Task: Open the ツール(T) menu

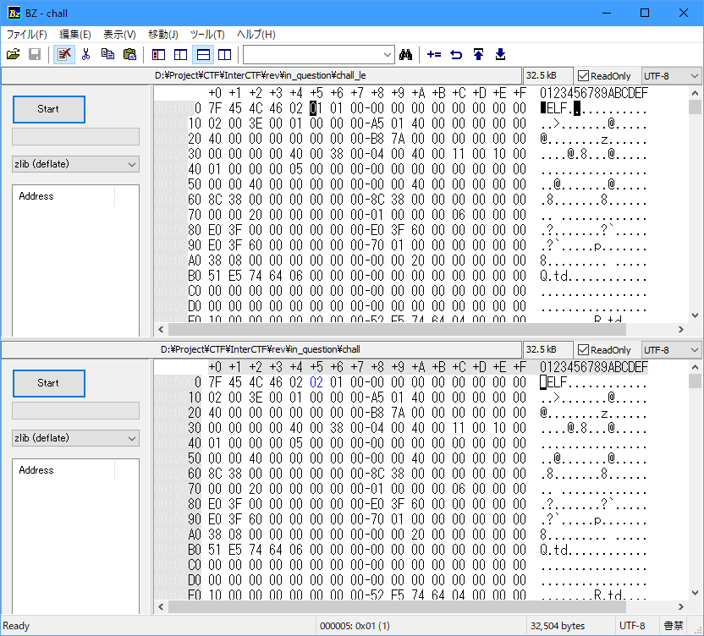Action: pos(207,35)
